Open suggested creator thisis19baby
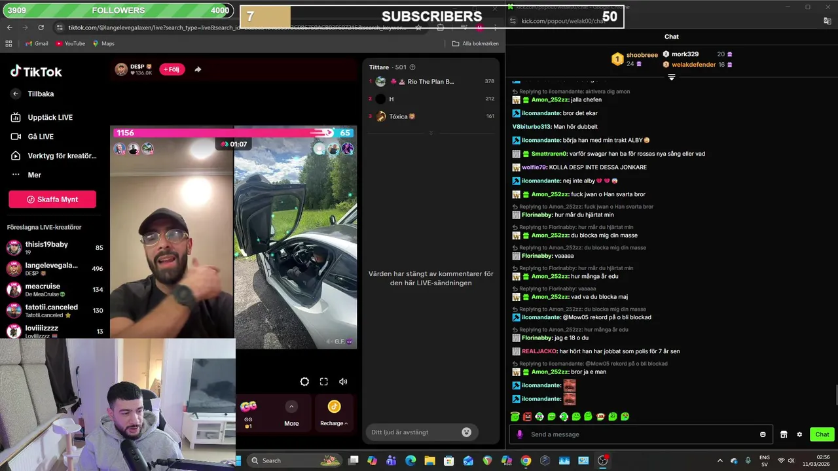Image resolution: width=838 pixels, height=471 pixels. pyautogui.click(x=55, y=247)
